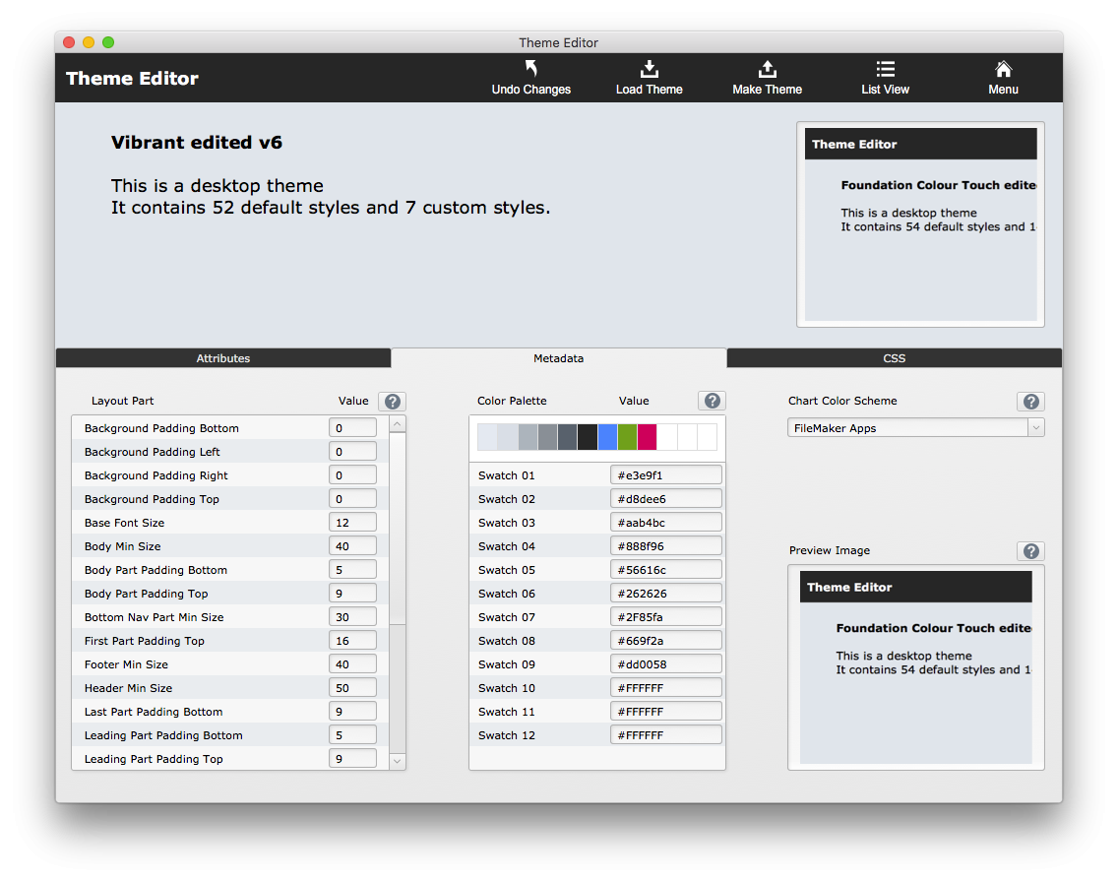Switch to the CSS tab
Viewport: 1118px width, 882px height.
[x=894, y=358]
